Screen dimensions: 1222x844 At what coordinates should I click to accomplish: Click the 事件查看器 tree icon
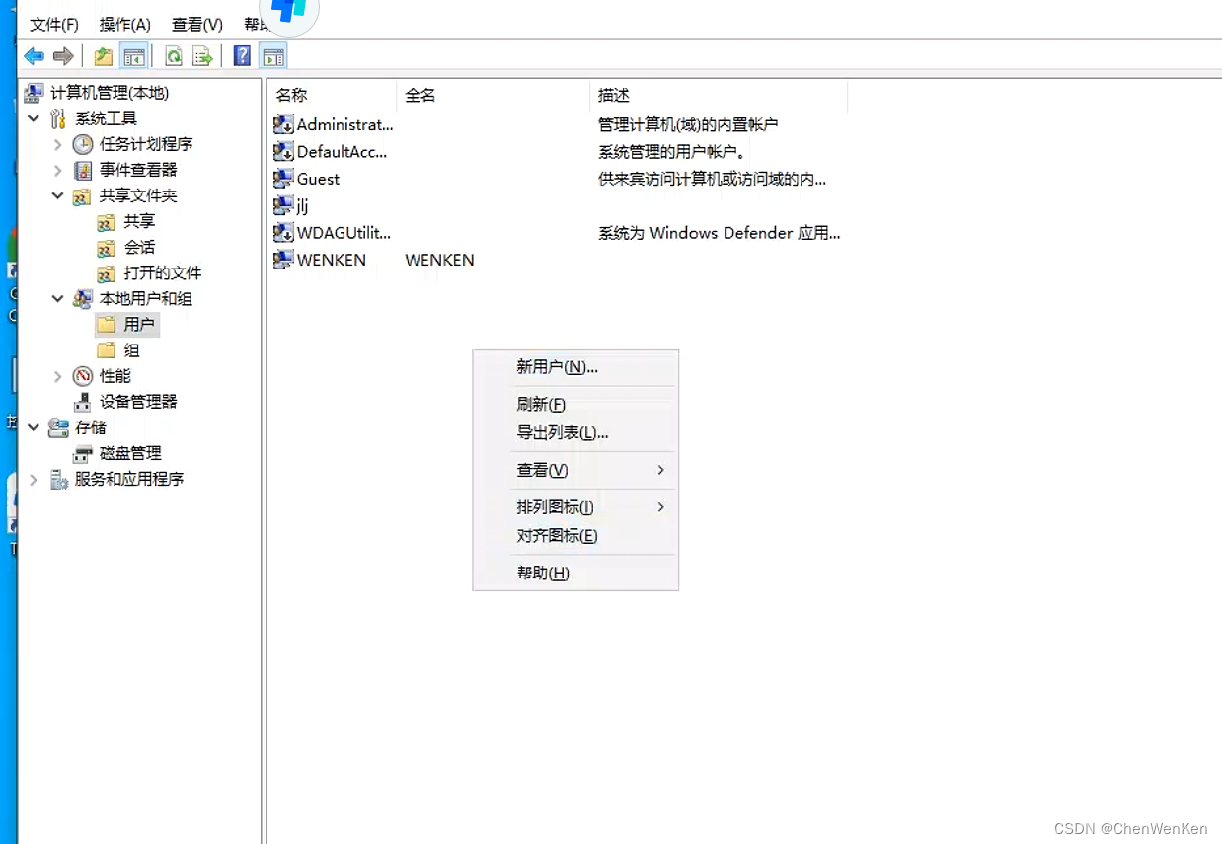click(x=83, y=170)
